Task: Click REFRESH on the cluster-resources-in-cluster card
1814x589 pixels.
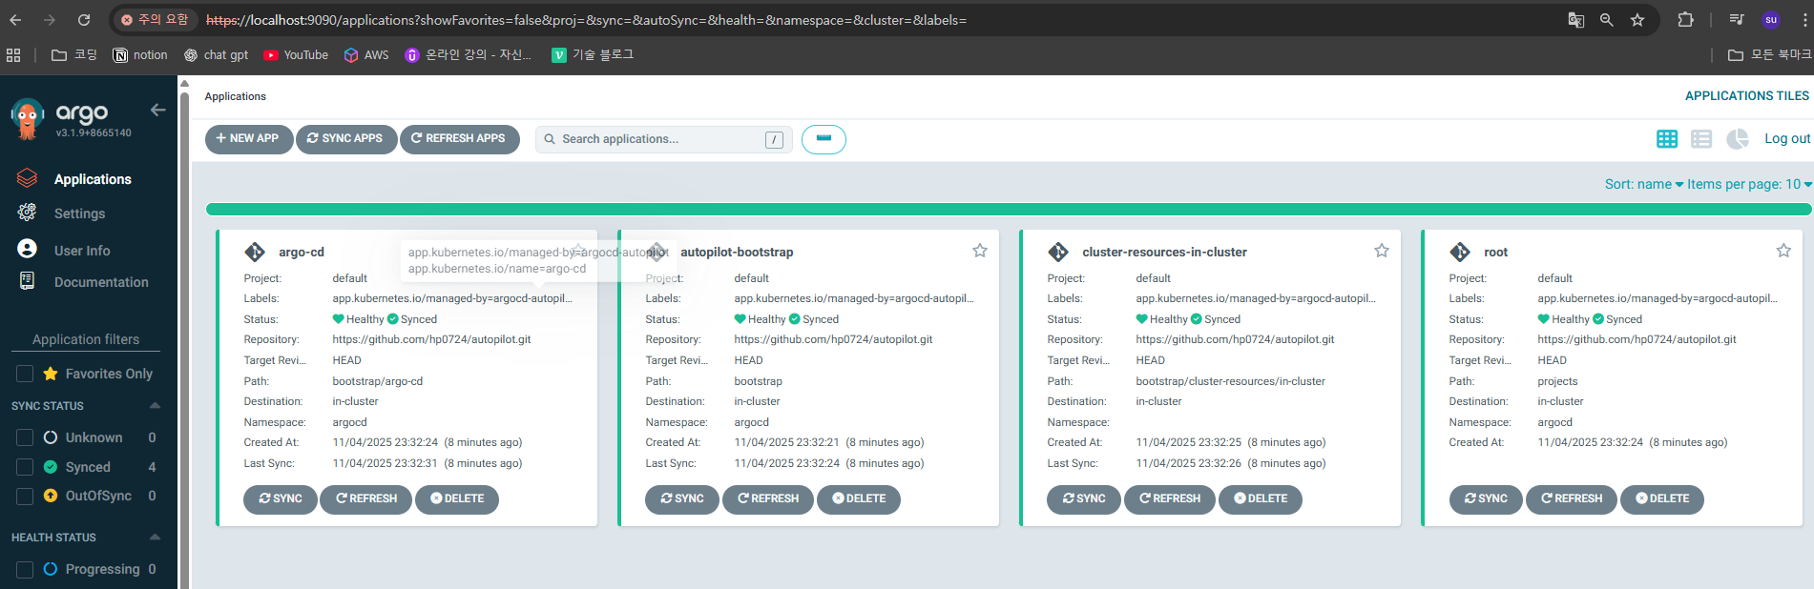Action: (x=1169, y=498)
